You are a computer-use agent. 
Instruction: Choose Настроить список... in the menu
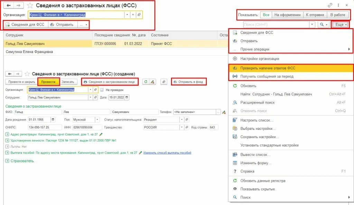click(x=291, y=121)
